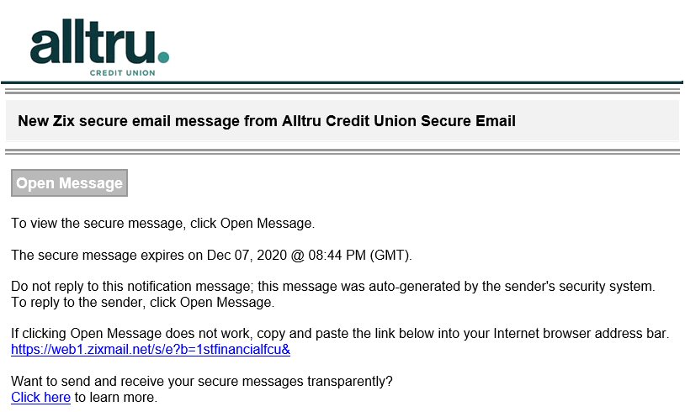685x412 pixels.
Task: Click the dark teal divider under the logo
Action: pos(342,82)
